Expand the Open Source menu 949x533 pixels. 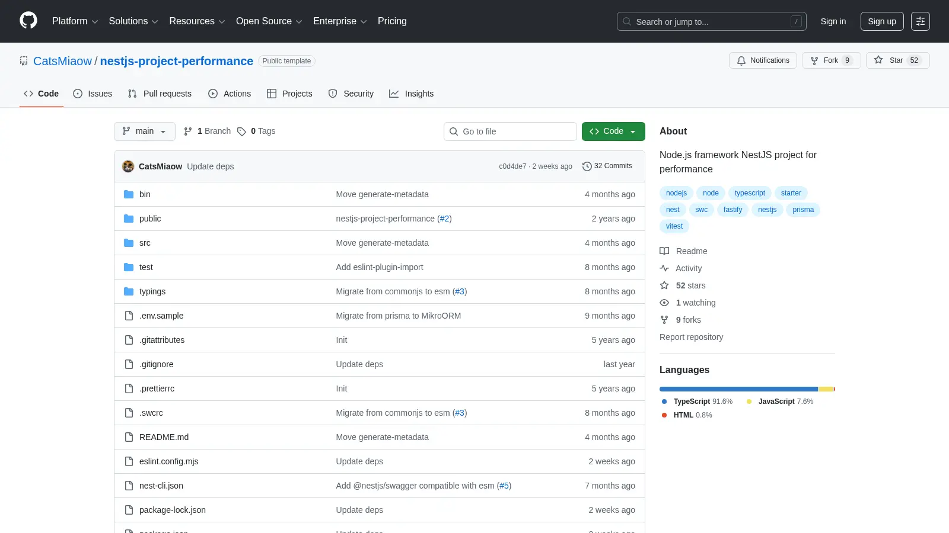point(269,21)
